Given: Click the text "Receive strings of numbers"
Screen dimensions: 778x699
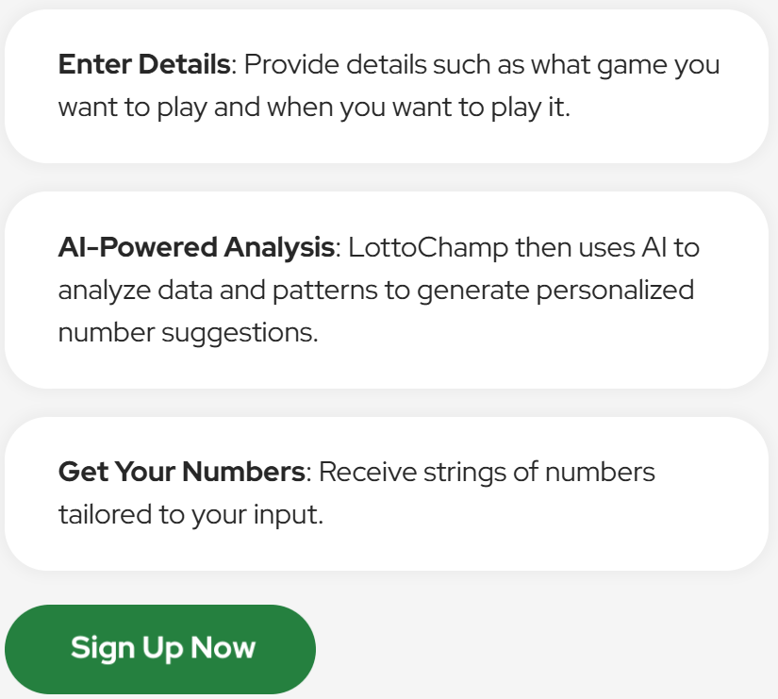Looking at the screenshot, I should tap(487, 472).
